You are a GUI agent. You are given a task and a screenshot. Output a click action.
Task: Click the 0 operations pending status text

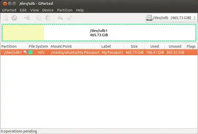19,131
